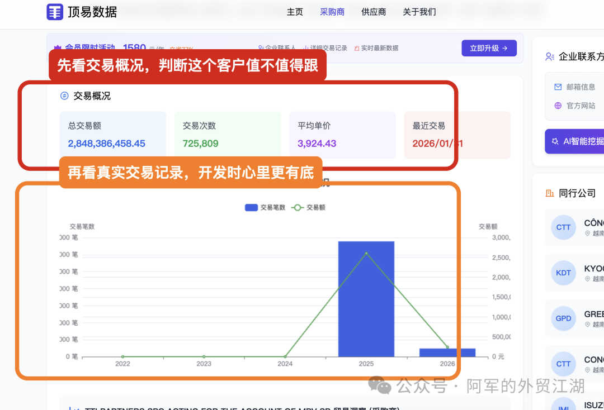Switch to the 采购商 nav tab
This screenshot has height=410, width=604.
tap(332, 12)
